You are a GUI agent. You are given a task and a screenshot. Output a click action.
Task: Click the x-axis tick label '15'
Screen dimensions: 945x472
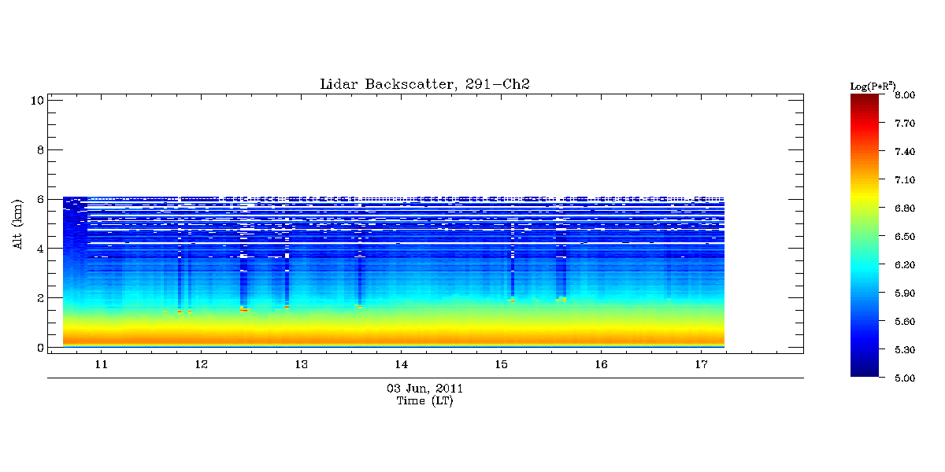point(501,365)
